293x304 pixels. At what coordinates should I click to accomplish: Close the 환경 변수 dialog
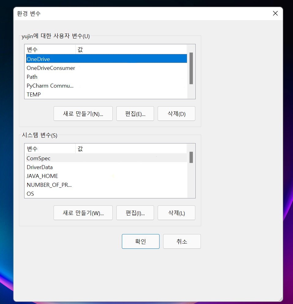[x=275, y=13]
